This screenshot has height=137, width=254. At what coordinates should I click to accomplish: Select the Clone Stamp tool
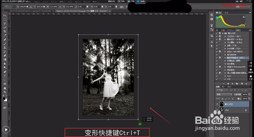click(5, 48)
